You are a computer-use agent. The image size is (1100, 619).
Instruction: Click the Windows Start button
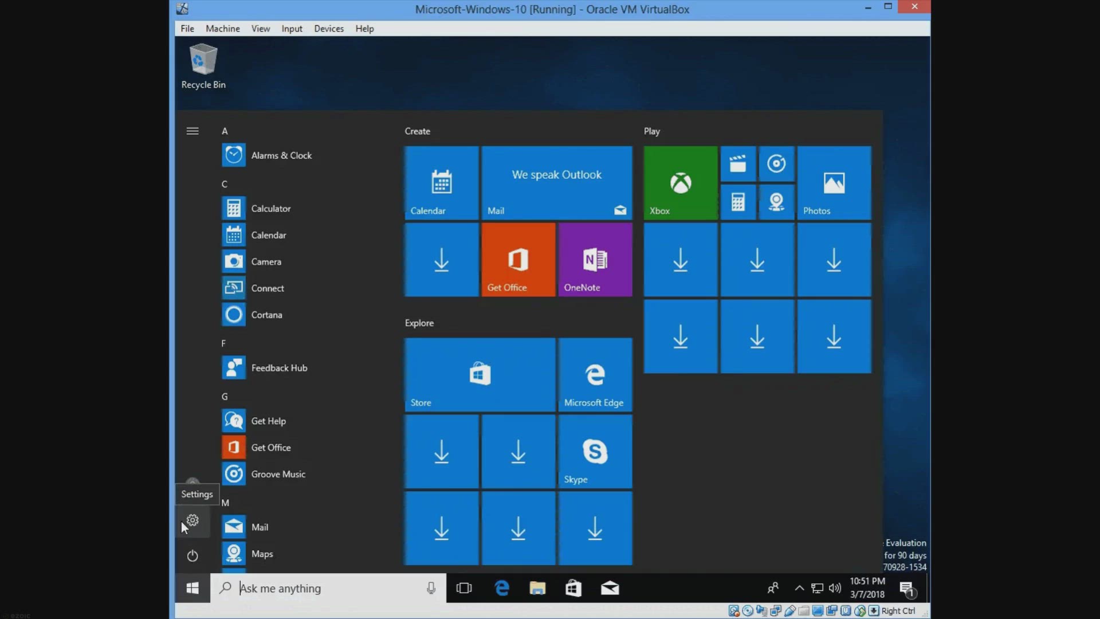tap(192, 588)
